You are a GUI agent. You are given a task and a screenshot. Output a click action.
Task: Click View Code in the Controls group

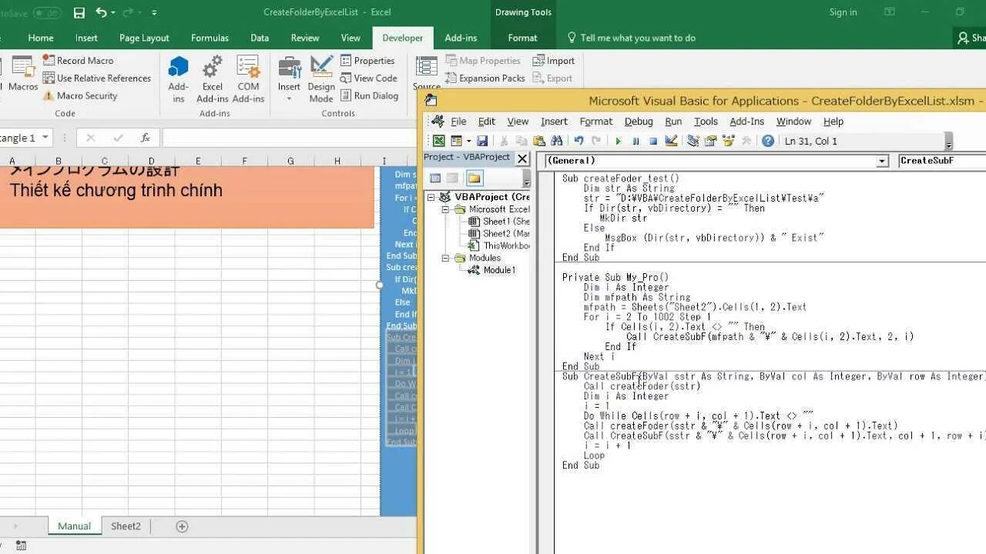click(369, 78)
